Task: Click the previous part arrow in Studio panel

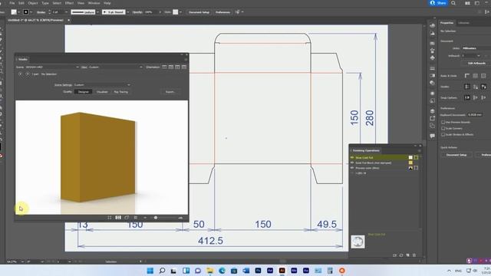Action: (21, 74)
